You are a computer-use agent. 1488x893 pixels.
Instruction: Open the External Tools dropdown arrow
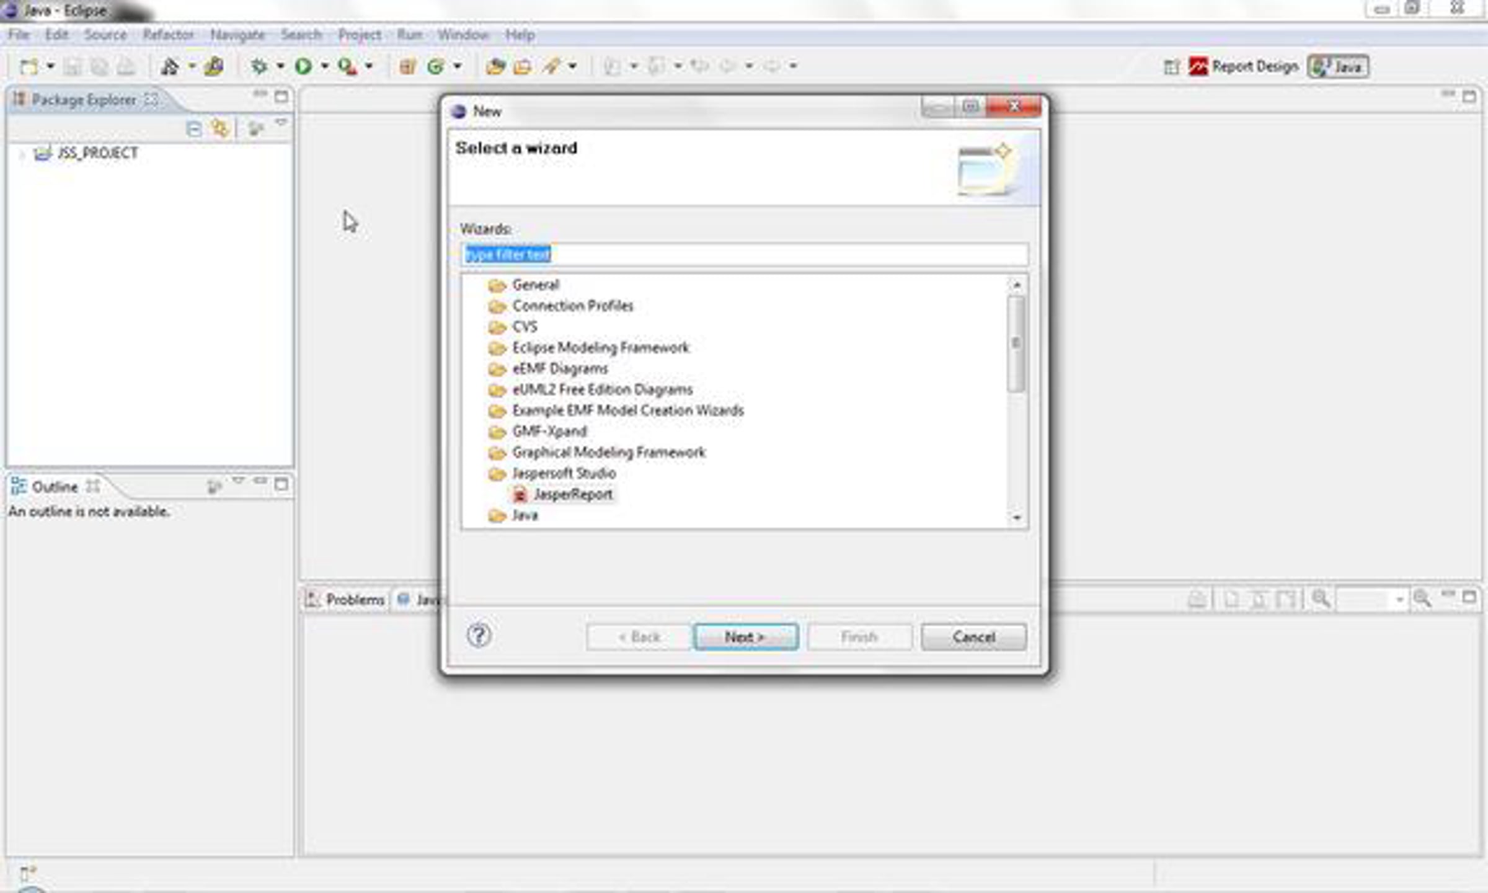pyautogui.click(x=369, y=66)
